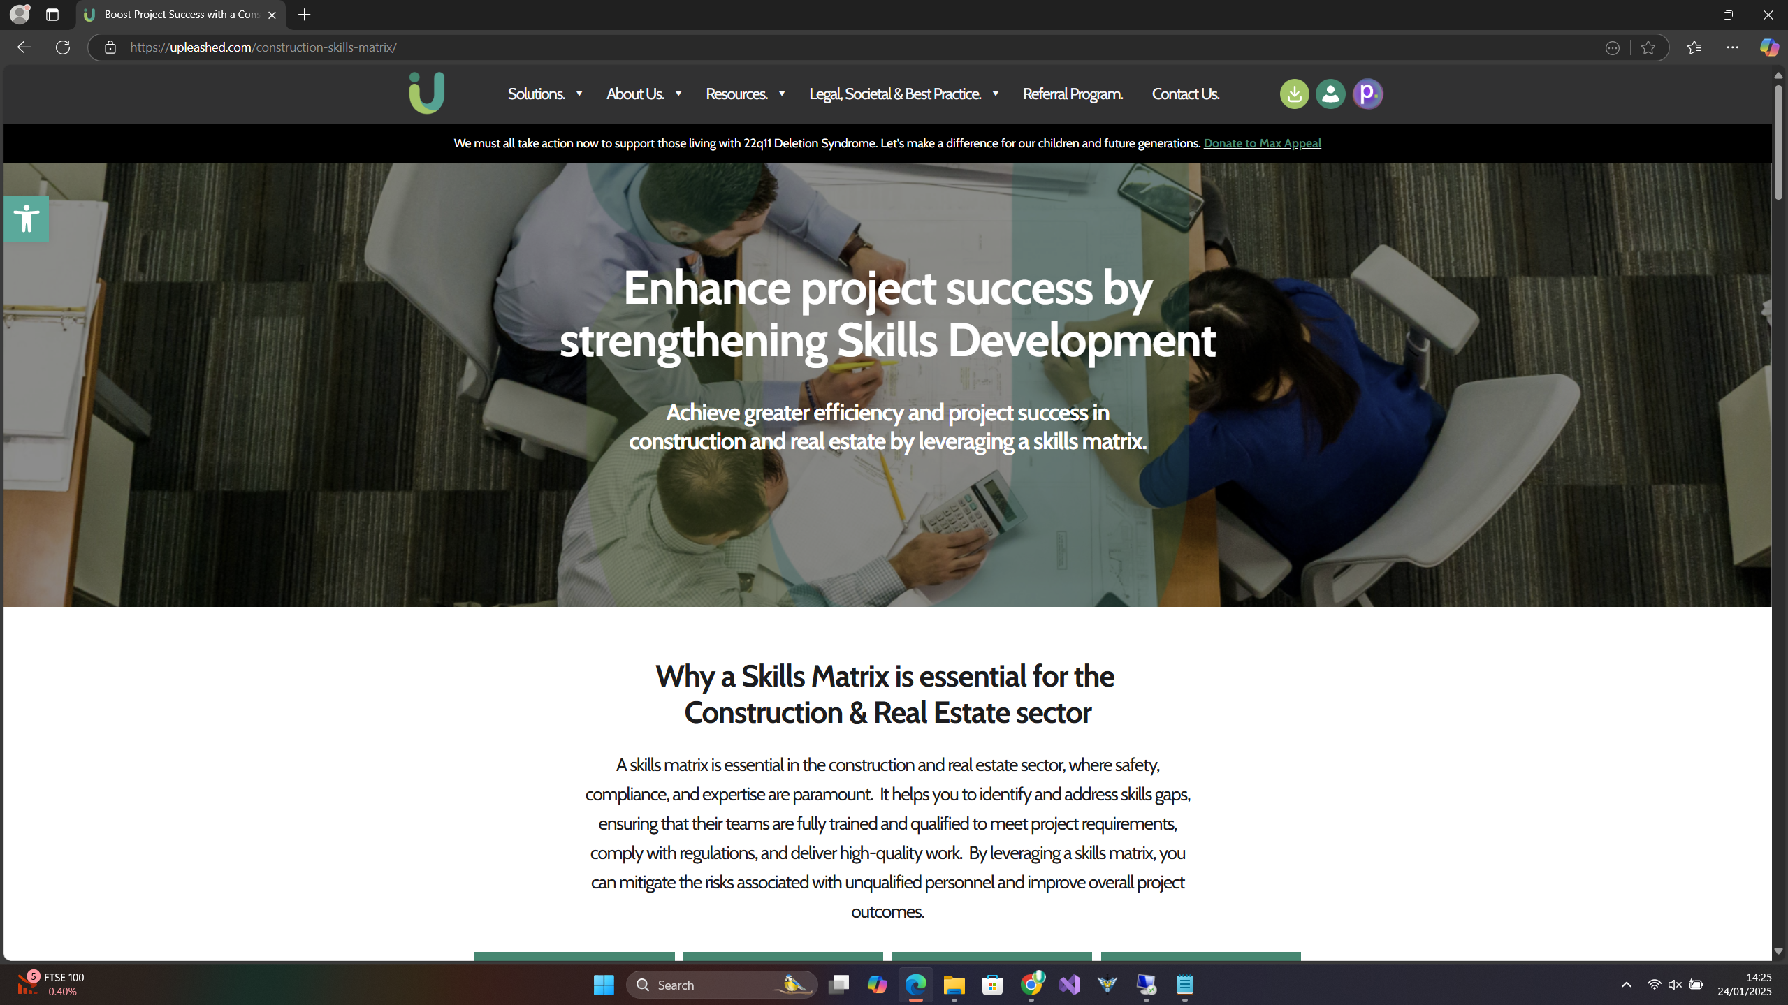Click the lock icon in the address bar
This screenshot has width=1788, height=1005.
110,47
